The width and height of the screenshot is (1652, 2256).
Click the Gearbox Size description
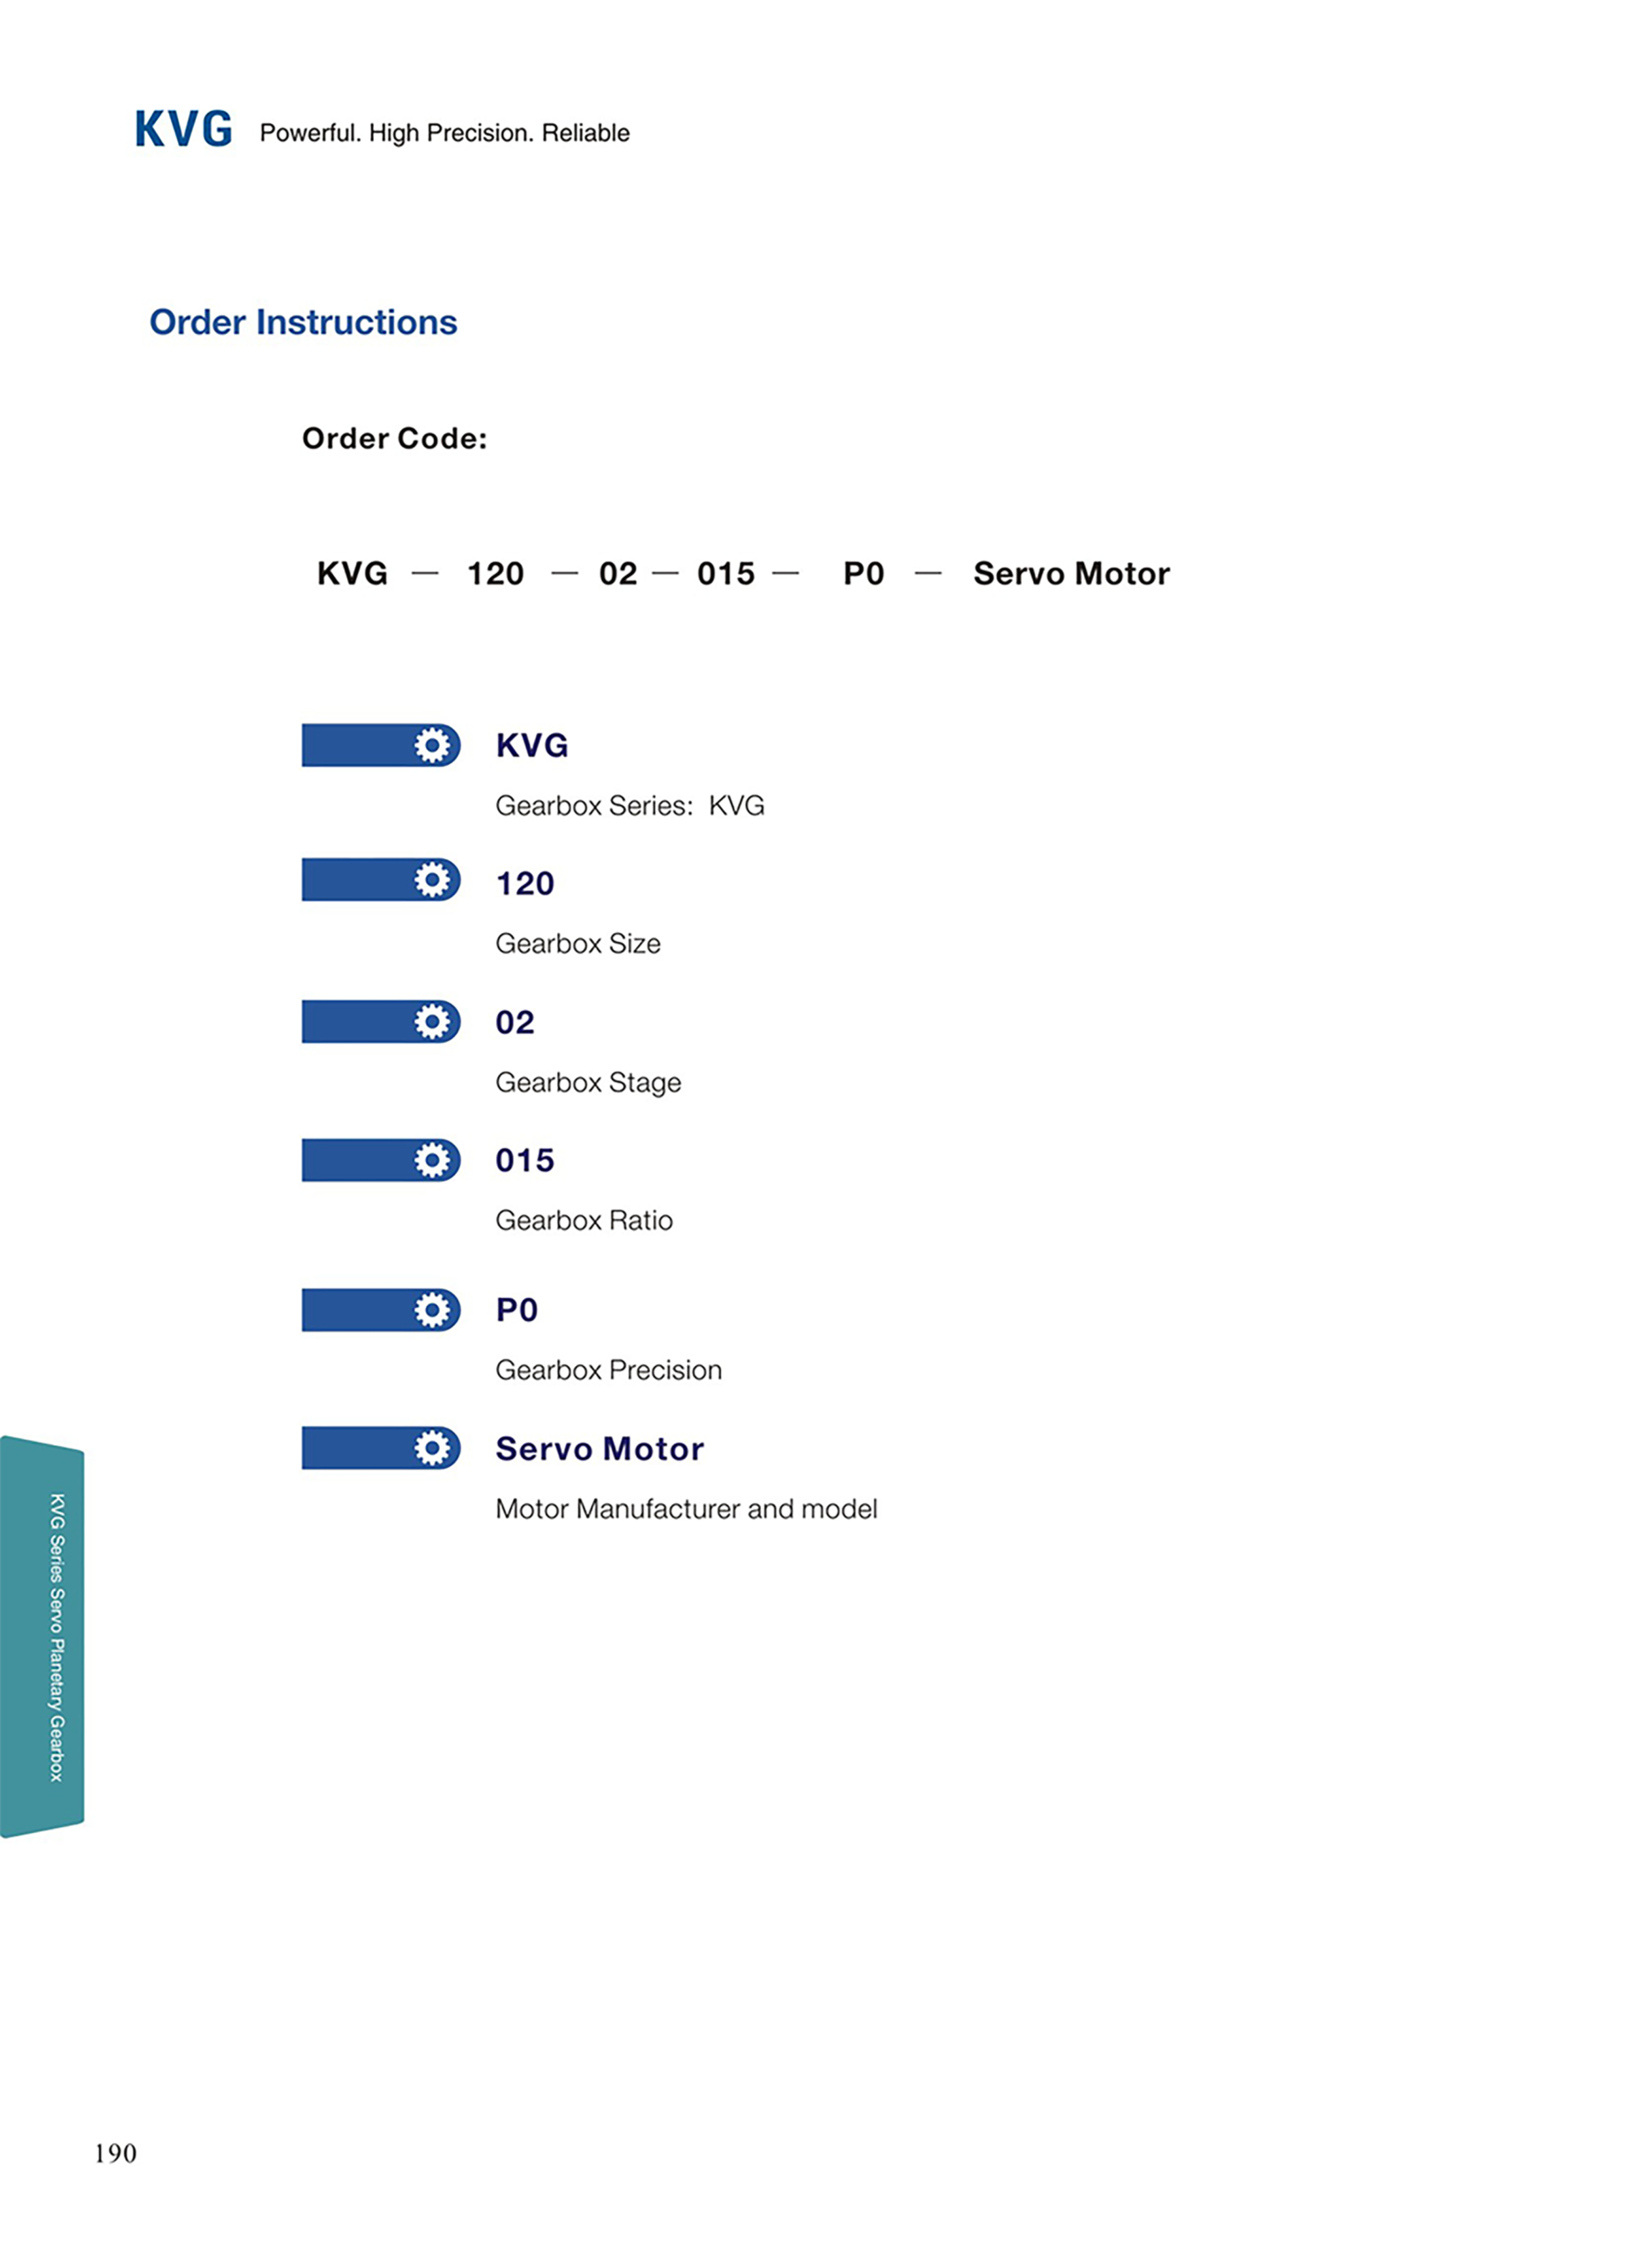[x=578, y=944]
